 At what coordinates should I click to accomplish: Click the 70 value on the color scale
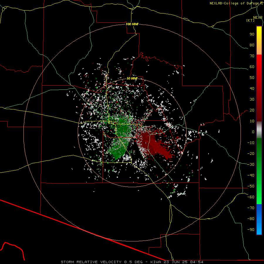click(x=252, y=56)
